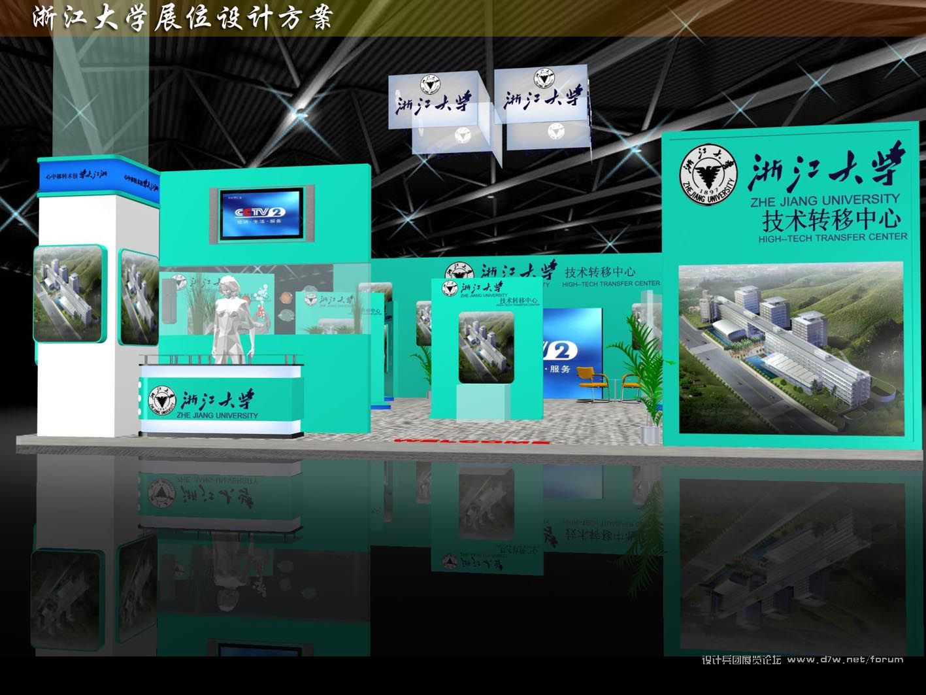The image size is (926, 695).
Task: Click the university seal on large right panel
Action: (708, 175)
